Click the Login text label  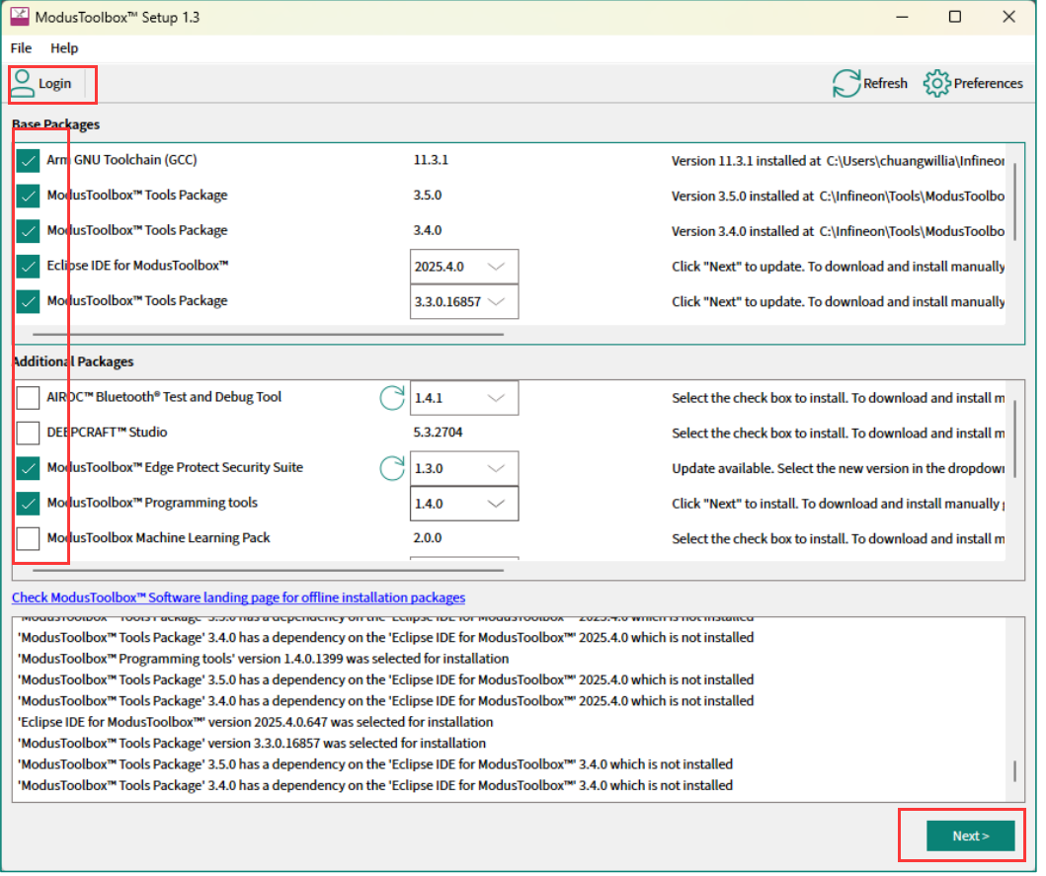[x=55, y=84]
